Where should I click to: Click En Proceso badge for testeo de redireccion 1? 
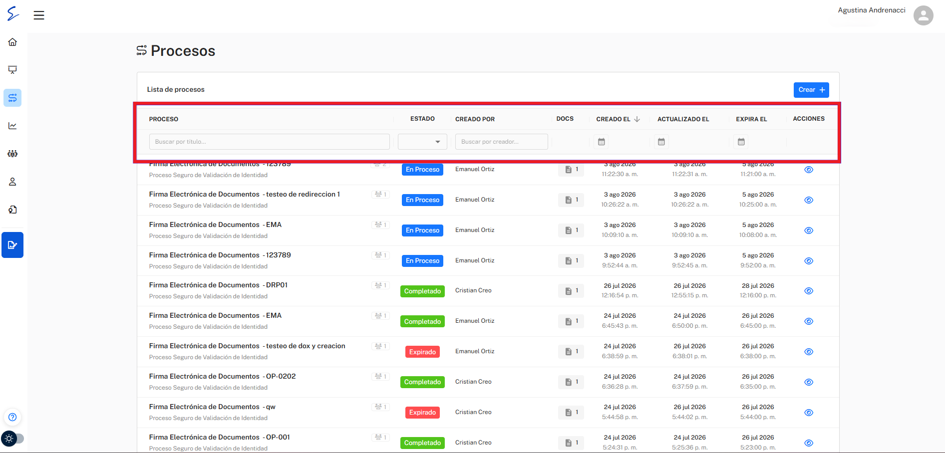coord(422,200)
